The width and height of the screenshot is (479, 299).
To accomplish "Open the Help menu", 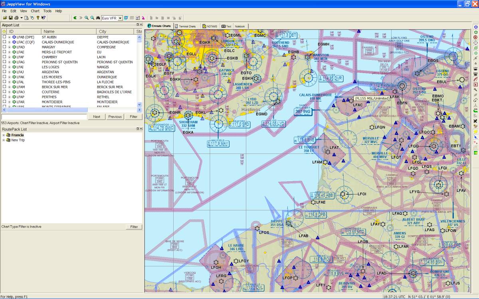I will 59,11.
